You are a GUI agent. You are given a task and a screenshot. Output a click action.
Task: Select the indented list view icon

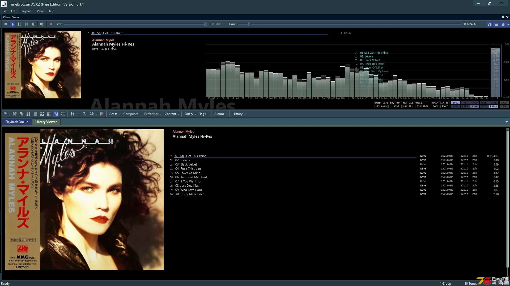(x=63, y=114)
